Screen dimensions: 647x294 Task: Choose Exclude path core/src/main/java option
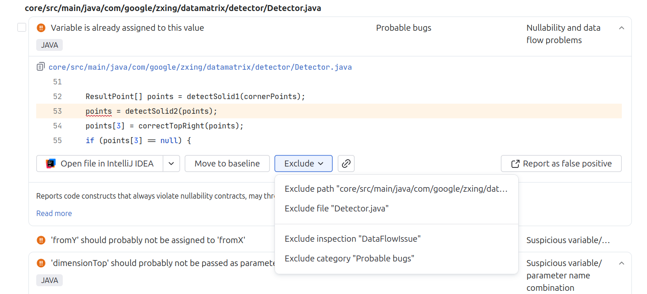pyautogui.click(x=396, y=189)
